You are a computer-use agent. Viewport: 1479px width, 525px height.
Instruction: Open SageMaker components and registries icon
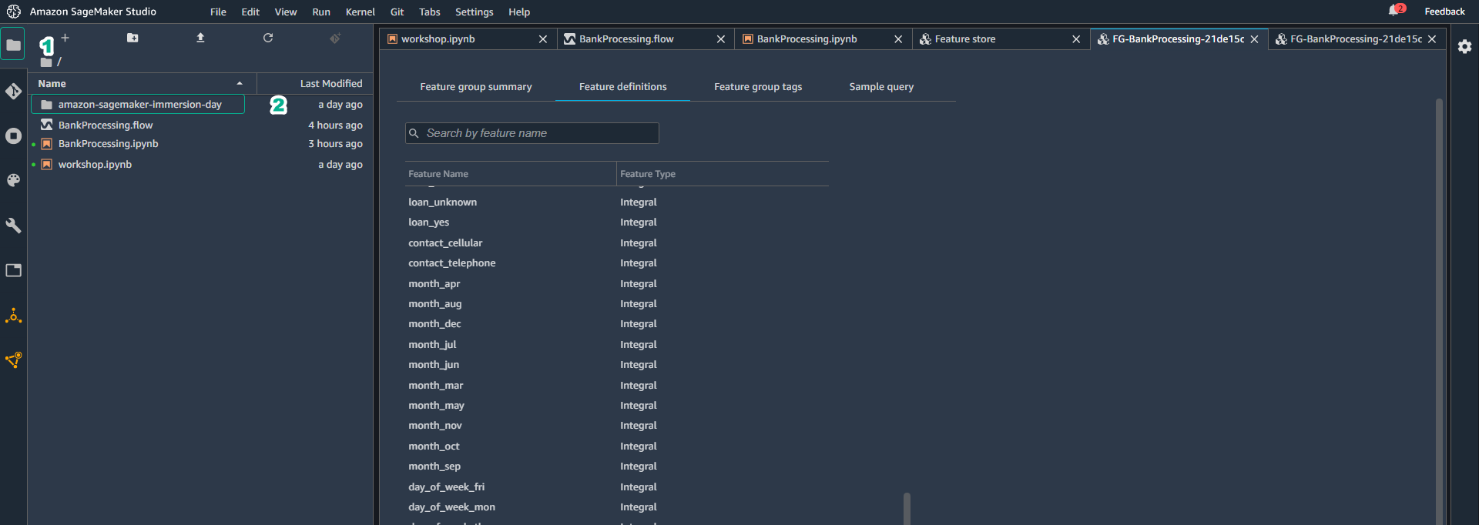(13, 316)
